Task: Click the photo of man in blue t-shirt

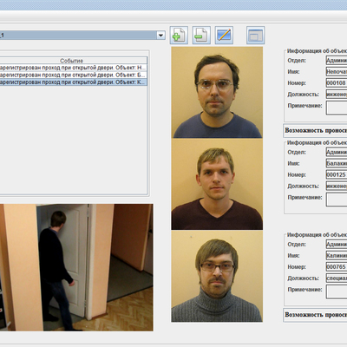Action: pos(217,92)
